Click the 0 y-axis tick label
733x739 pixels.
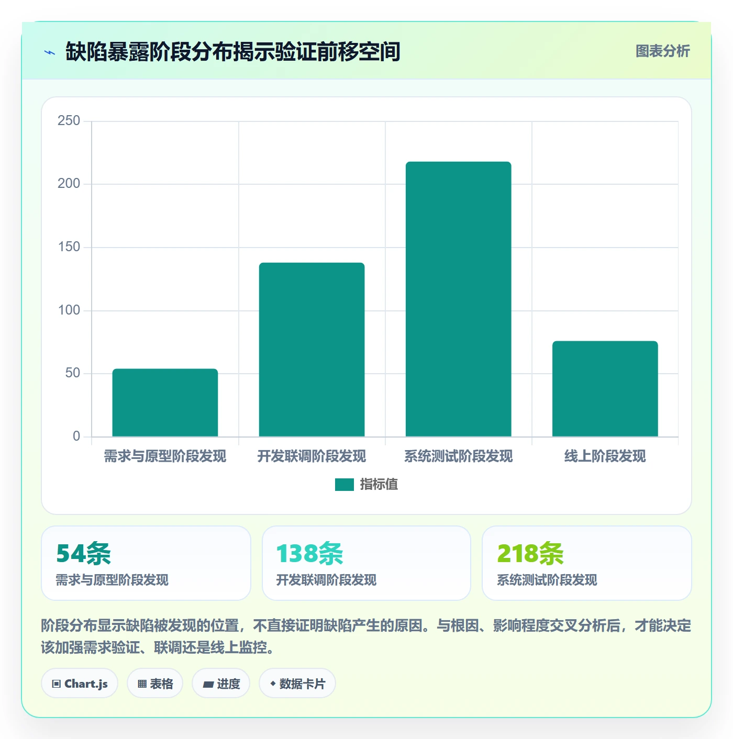pyautogui.click(x=76, y=436)
